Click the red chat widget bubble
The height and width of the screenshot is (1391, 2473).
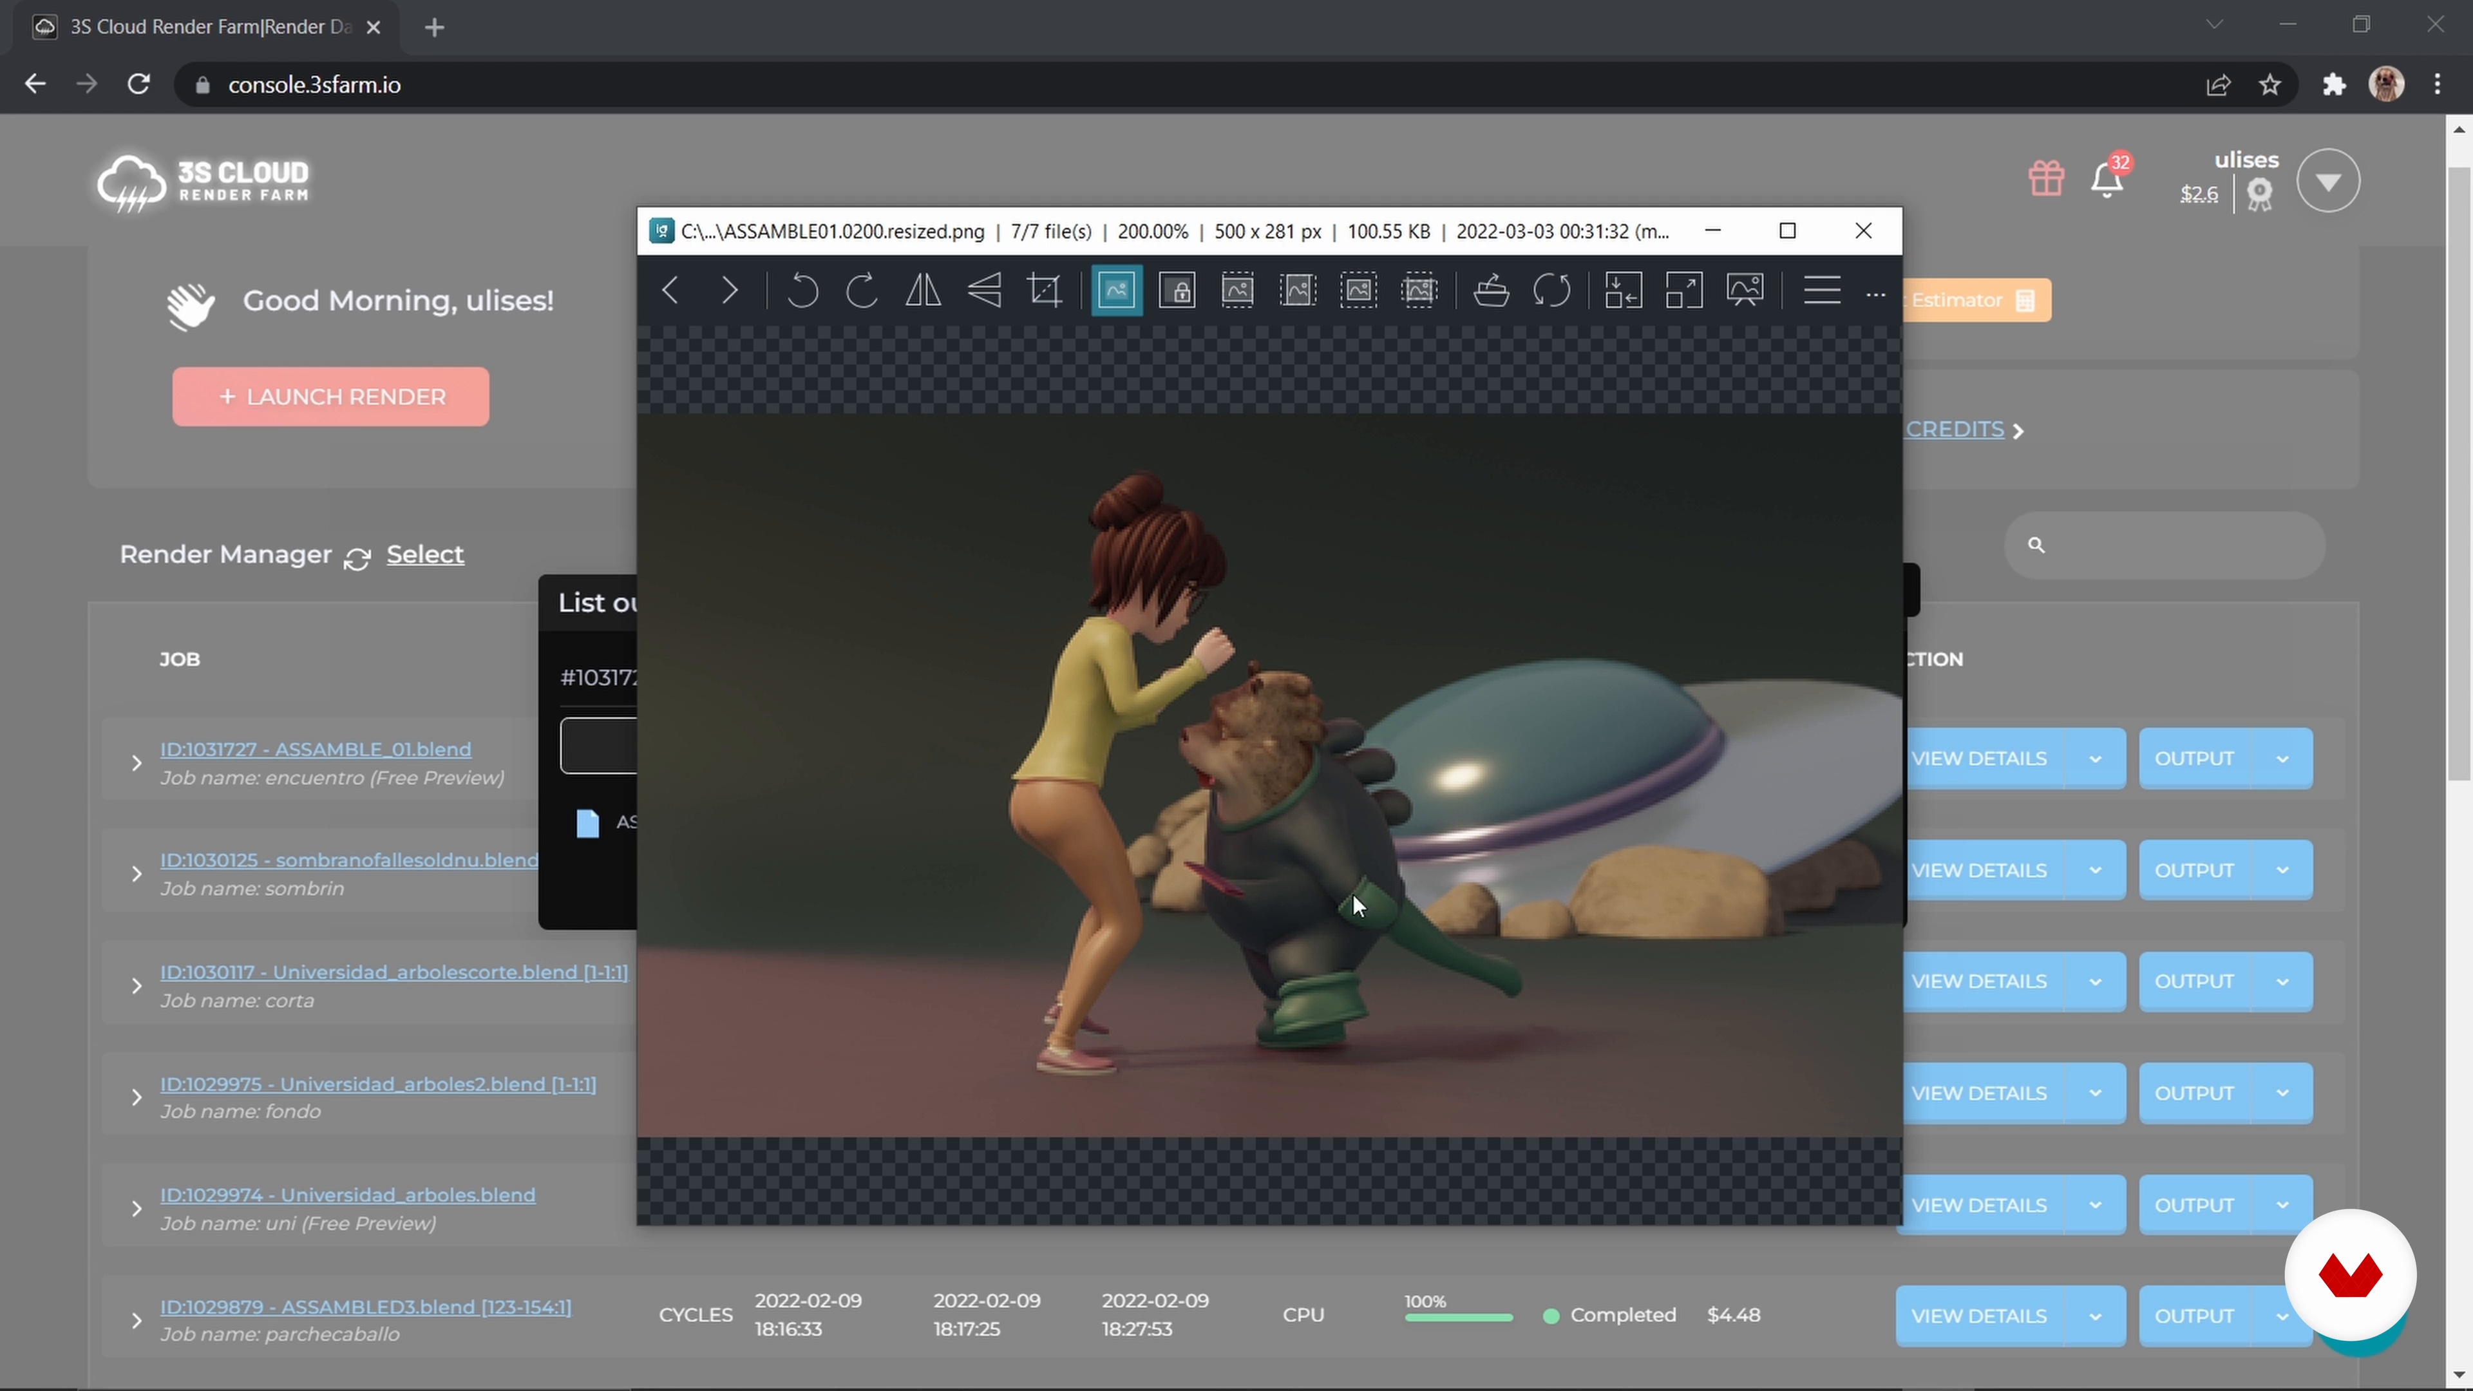[x=2350, y=1275]
